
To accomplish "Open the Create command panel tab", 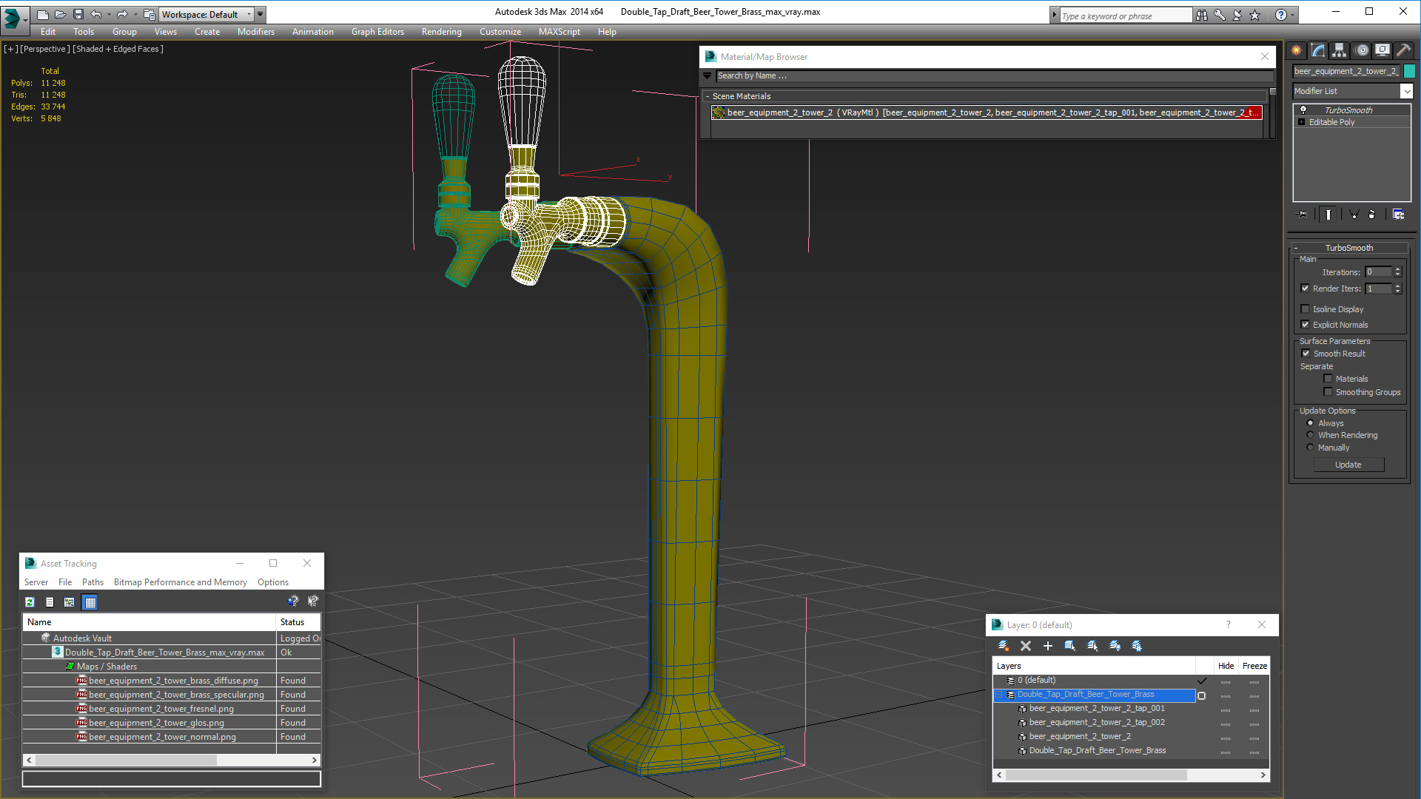I will point(1297,50).
